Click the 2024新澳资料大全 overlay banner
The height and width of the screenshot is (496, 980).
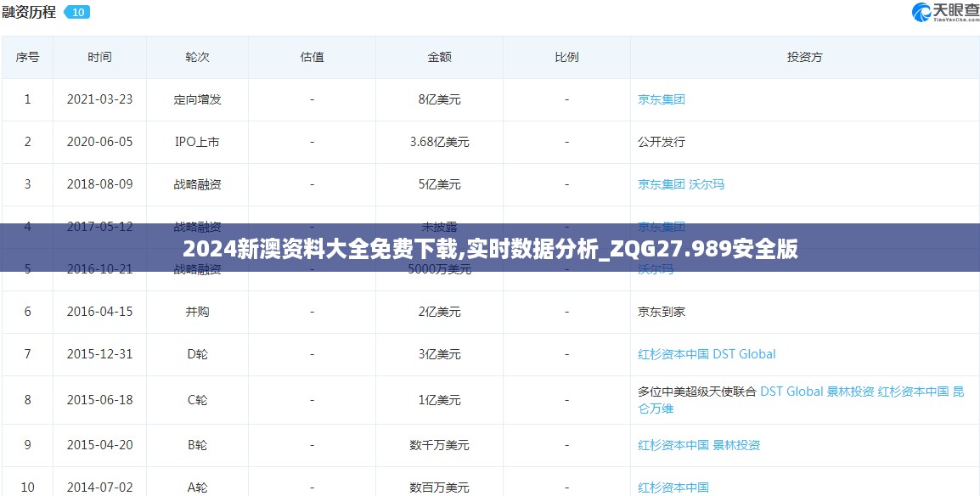490,248
